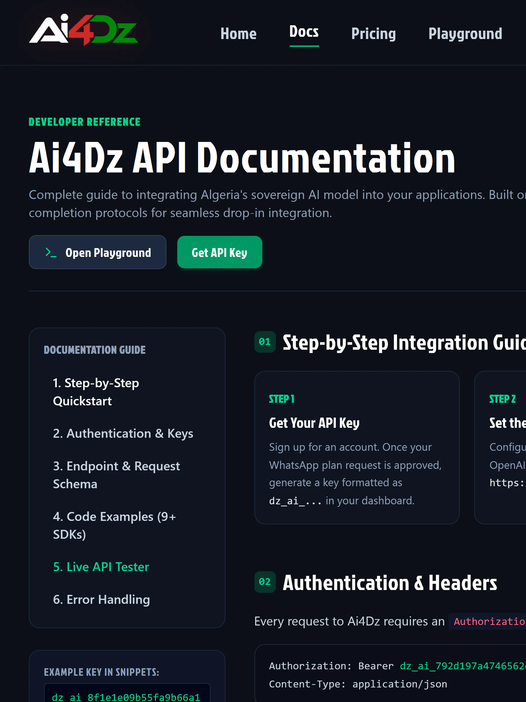Click the 01 section number badge
Image resolution: width=526 pixels, height=702 pixels.
(265, 342)
